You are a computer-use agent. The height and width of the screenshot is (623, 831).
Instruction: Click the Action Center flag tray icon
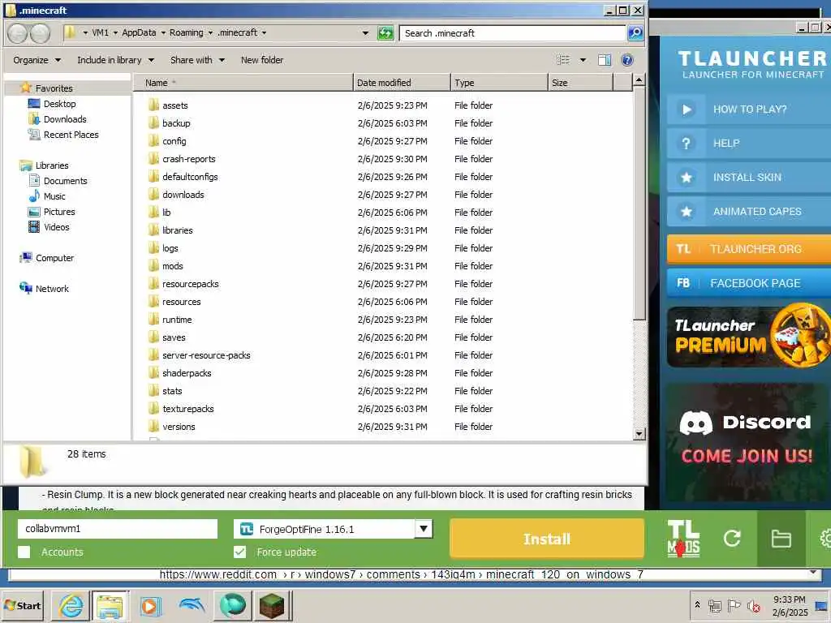click(734, 605)
